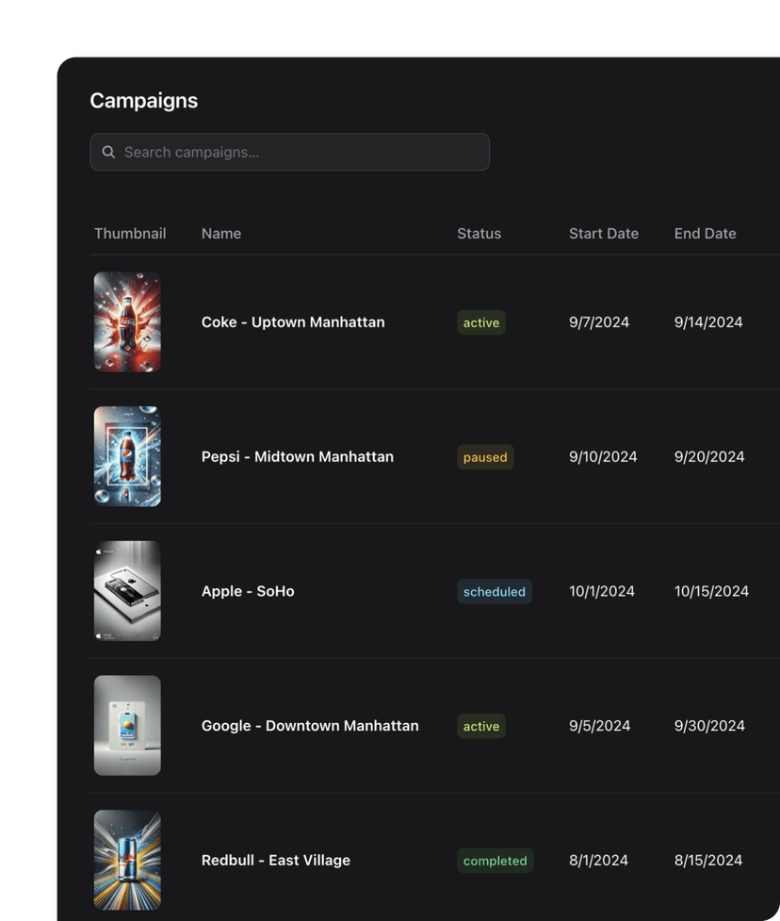
Task: Click the scheduled status badge for Apple
Action: pyautogui.click(x=495, y=591)
